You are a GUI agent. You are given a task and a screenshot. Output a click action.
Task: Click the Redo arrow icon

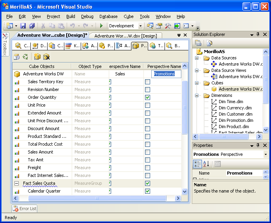click(x=85, y=26)
